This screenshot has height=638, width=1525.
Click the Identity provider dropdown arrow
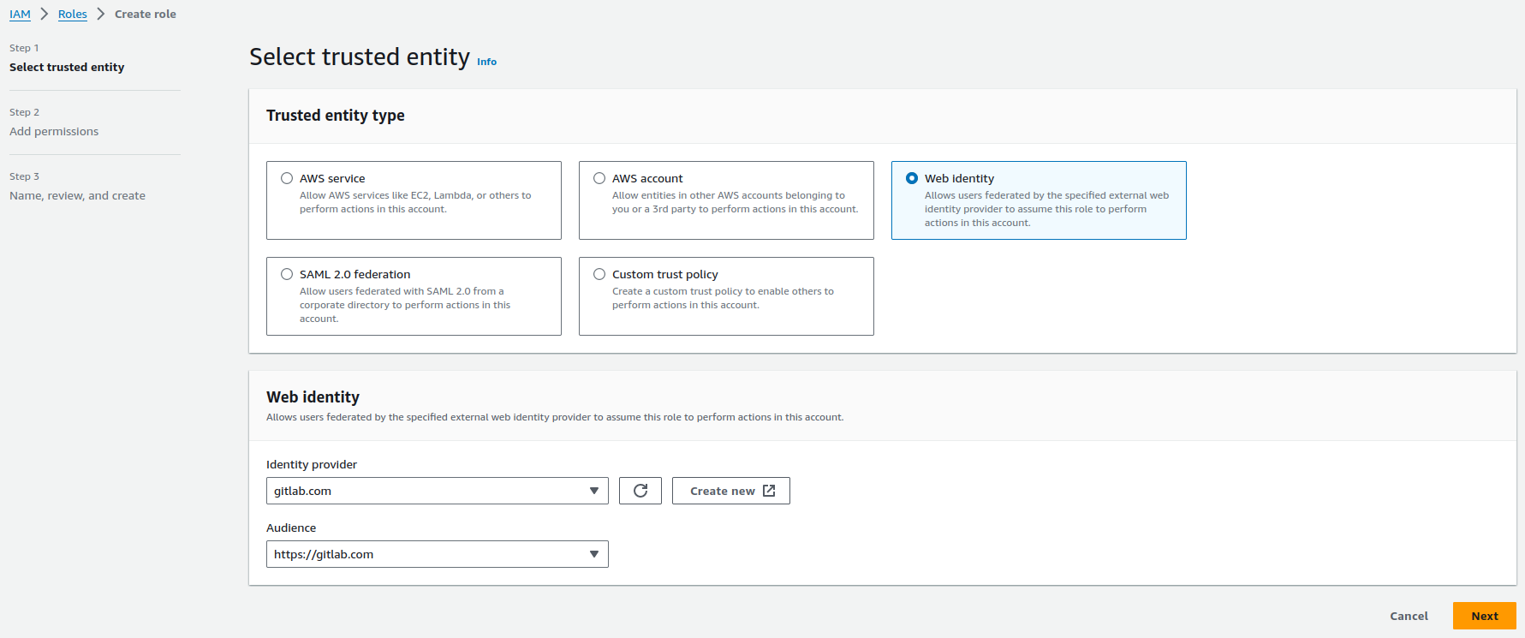(593, 491)
